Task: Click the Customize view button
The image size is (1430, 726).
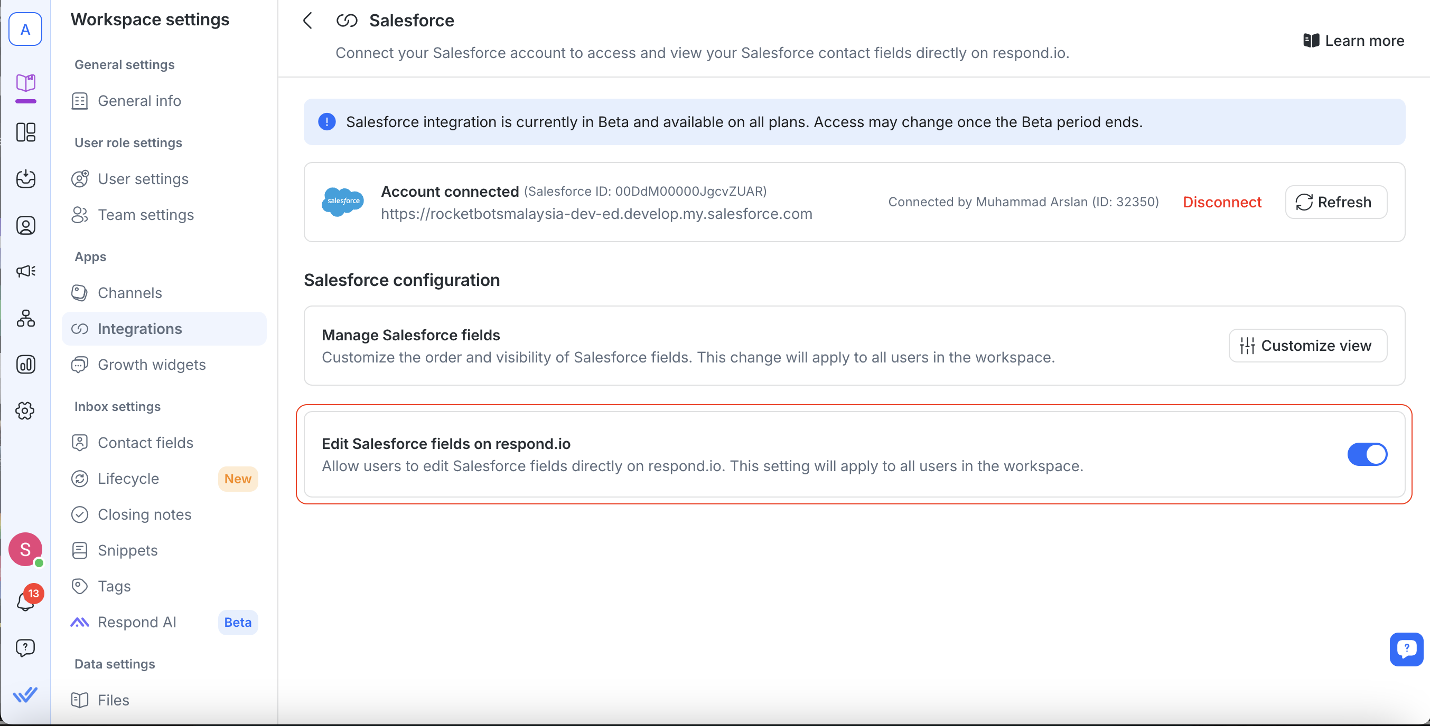Action: pos(1307,346)
